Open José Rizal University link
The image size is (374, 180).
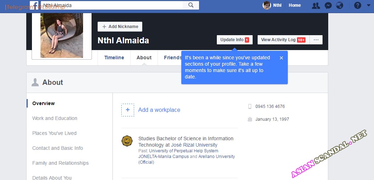click(194, 145)
